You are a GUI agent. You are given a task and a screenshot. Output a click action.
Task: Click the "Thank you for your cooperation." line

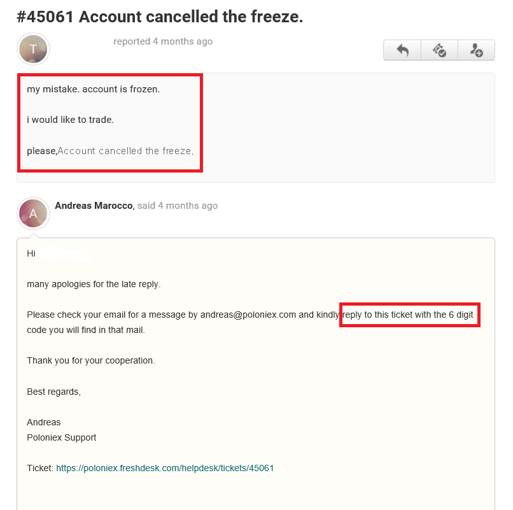tap(90, 360)
